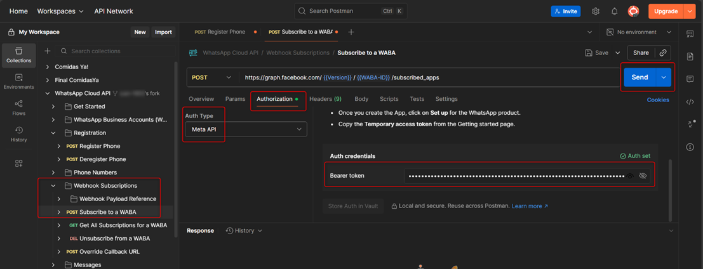Image resolution: width=703 pixels, height=269 pixels.
Task: Open the No environment dropdown
Action: pyautogui.click(x=639, y=32)
